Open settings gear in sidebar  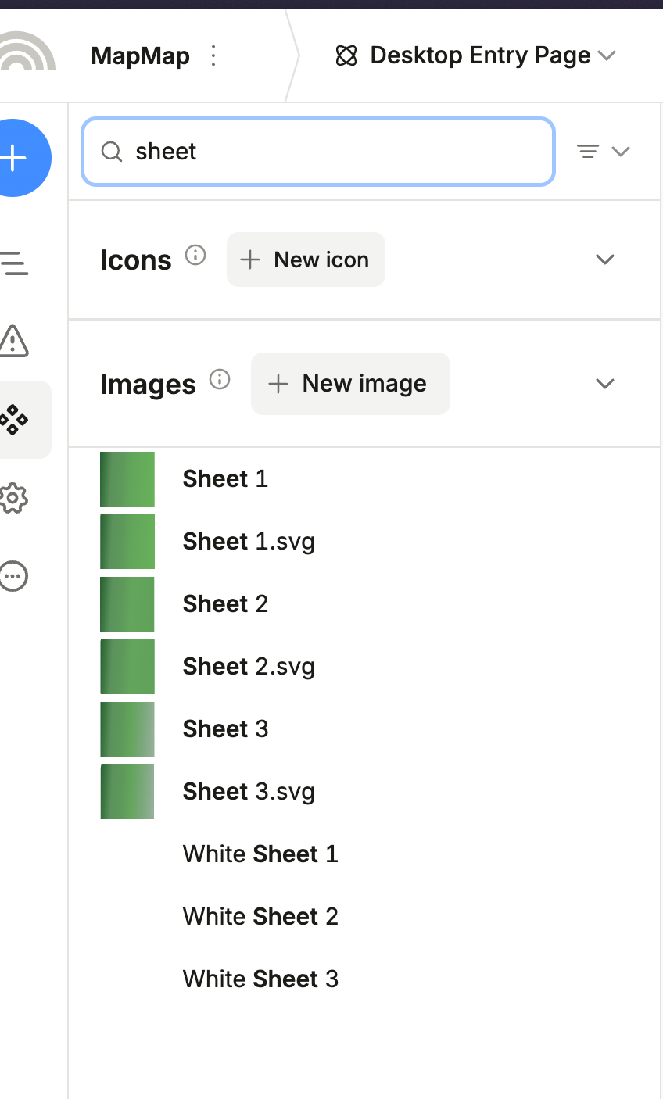pos(13,498)
